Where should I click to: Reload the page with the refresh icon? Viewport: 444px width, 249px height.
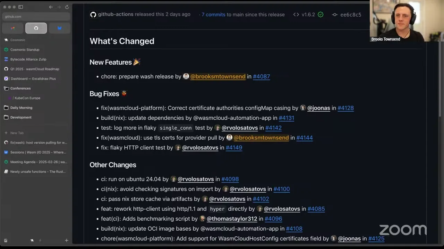pyautogui.click(x=67, y=7)
